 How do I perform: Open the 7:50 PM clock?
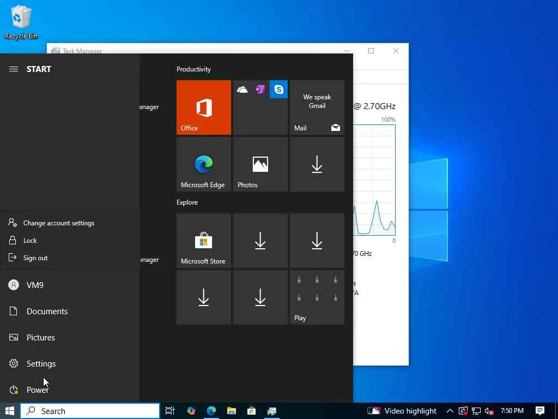click(x=512, y=411)
